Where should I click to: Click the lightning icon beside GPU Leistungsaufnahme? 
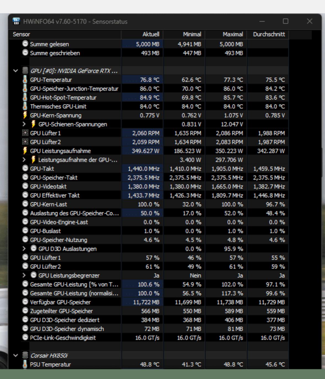pos(25,151)
